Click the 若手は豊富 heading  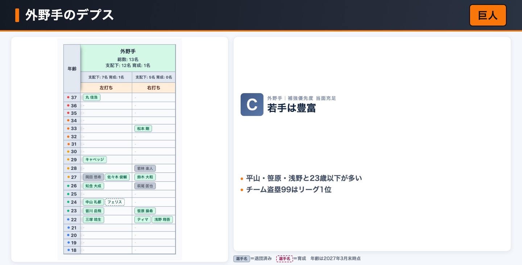tap(291, 108)
